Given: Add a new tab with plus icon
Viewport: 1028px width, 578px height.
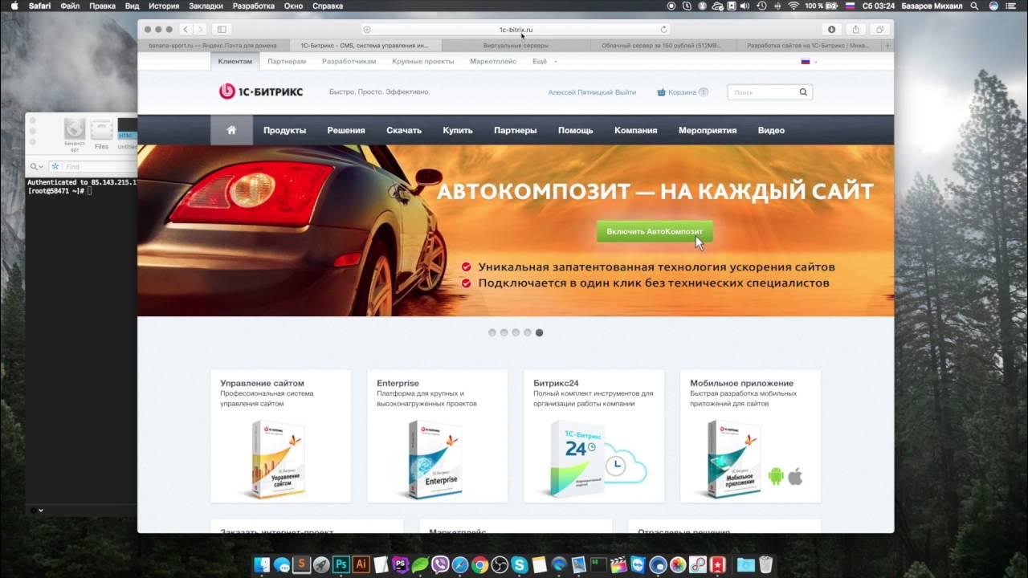Looking at the screenshot, I should [887, 46].
